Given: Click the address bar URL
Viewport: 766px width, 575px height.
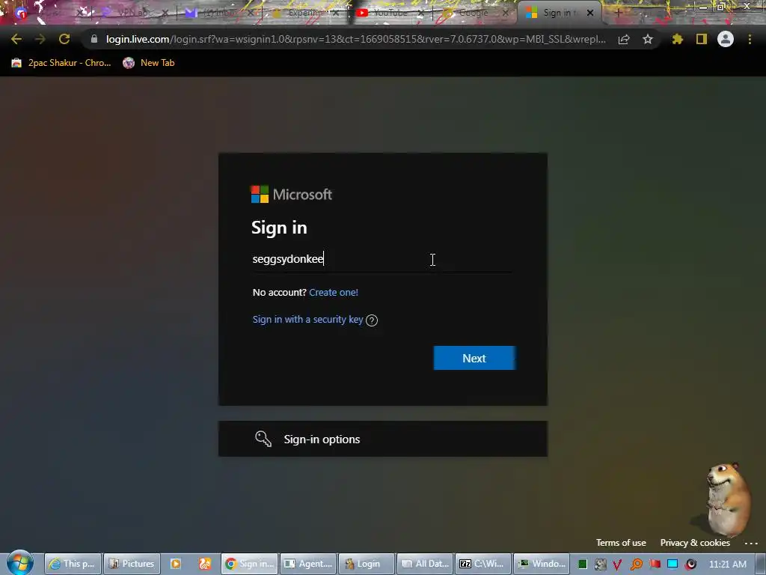Looking at the screenshot, I should [355, 39].
